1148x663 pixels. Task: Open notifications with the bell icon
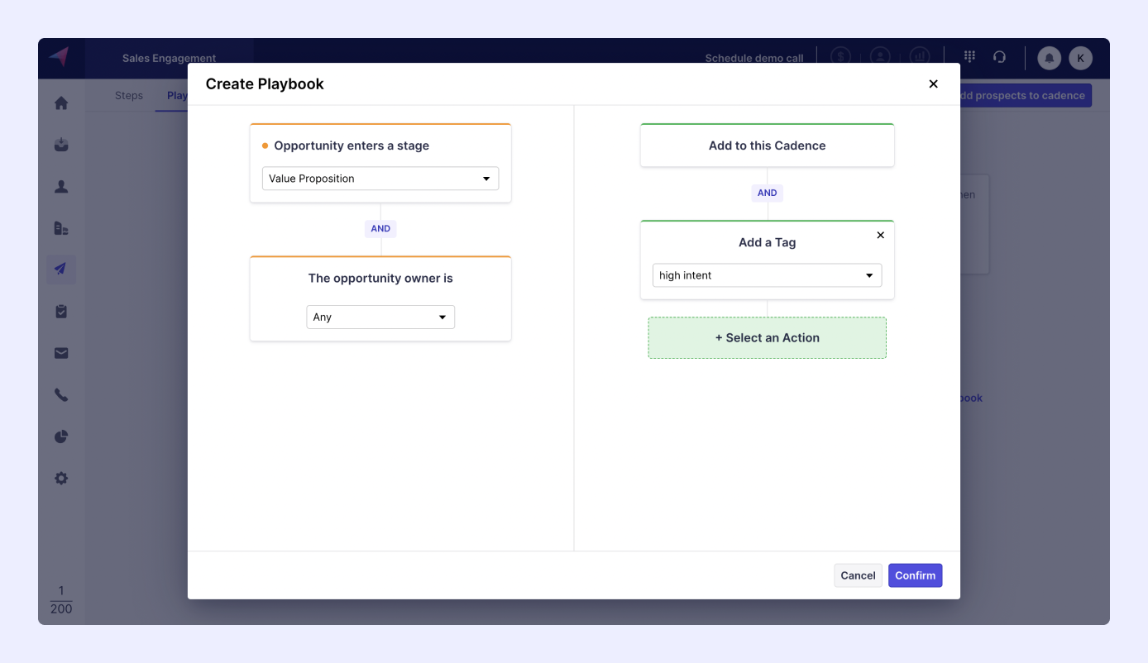(x=1049, y=58)
